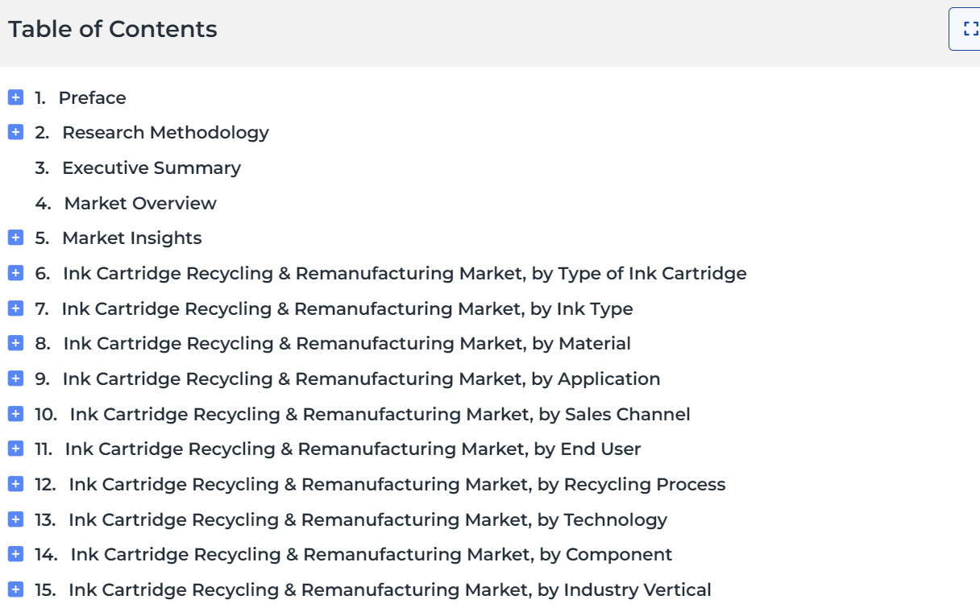The image size is (980, 612).
Task: Click plus icon beside by Material
Action: (x=15, y=344)
